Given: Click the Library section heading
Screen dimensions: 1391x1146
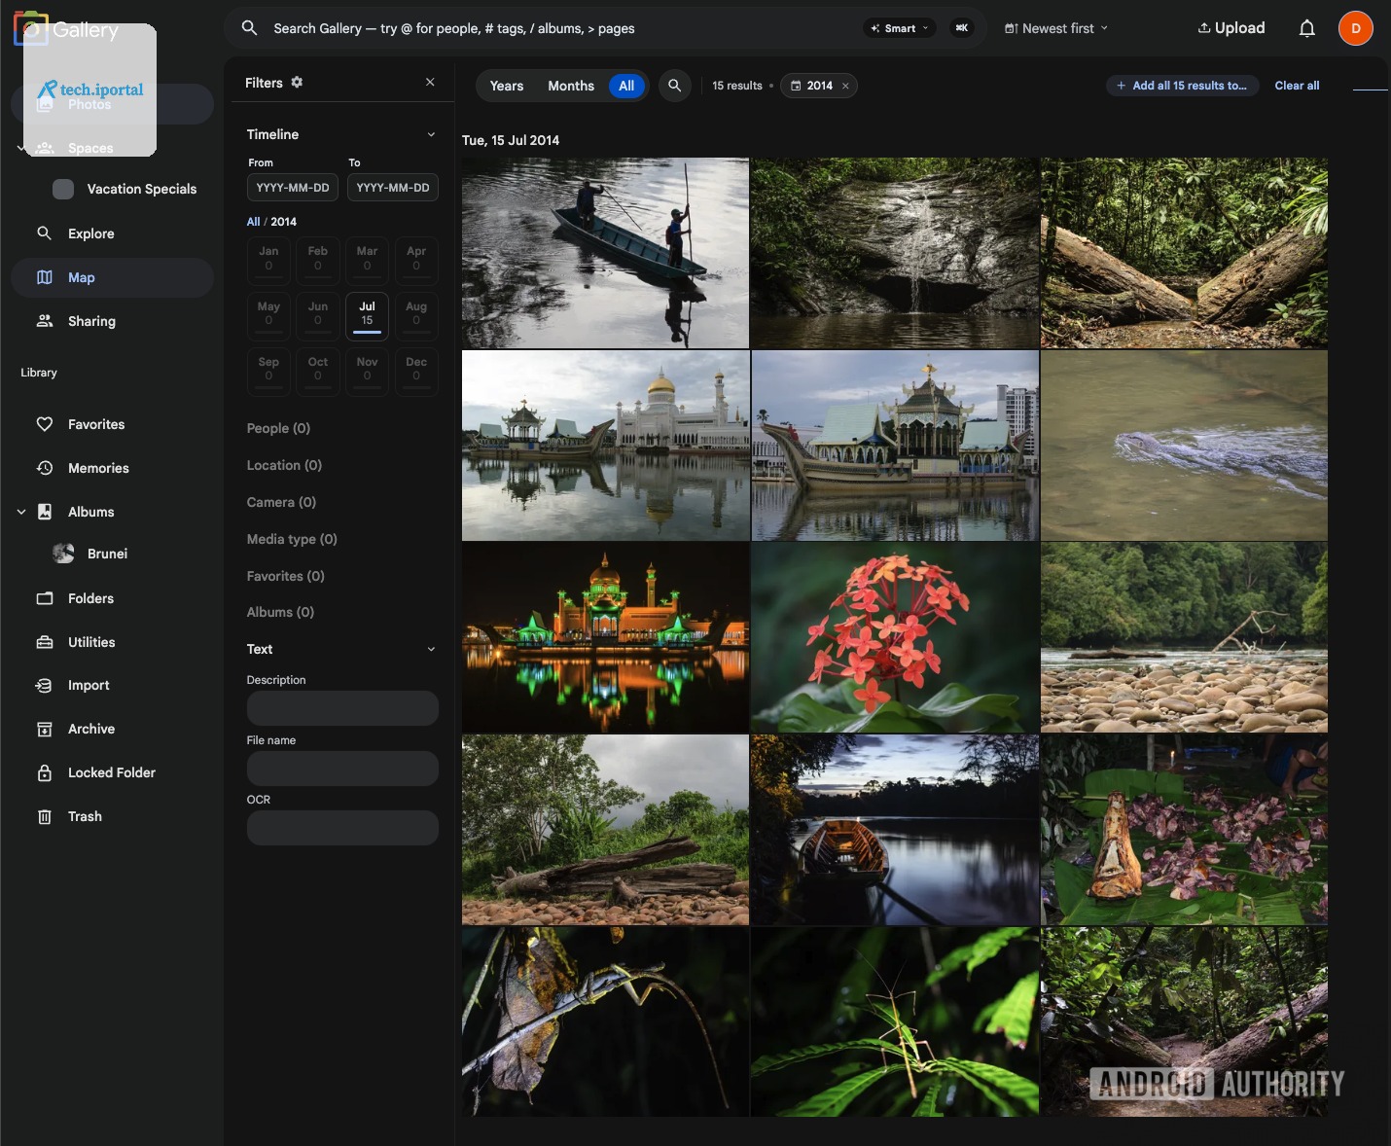Looking at the screenshot, I should (39, 373).
